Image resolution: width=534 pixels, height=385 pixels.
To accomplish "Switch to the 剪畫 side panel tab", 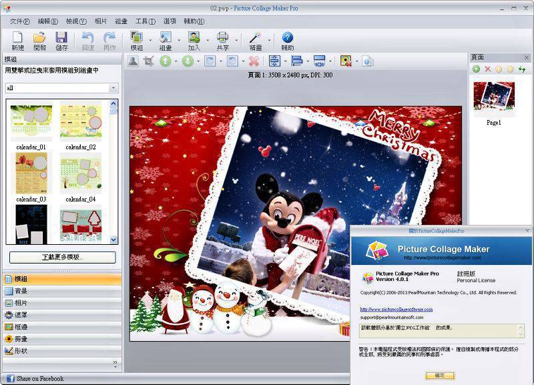I will (62, 339).
